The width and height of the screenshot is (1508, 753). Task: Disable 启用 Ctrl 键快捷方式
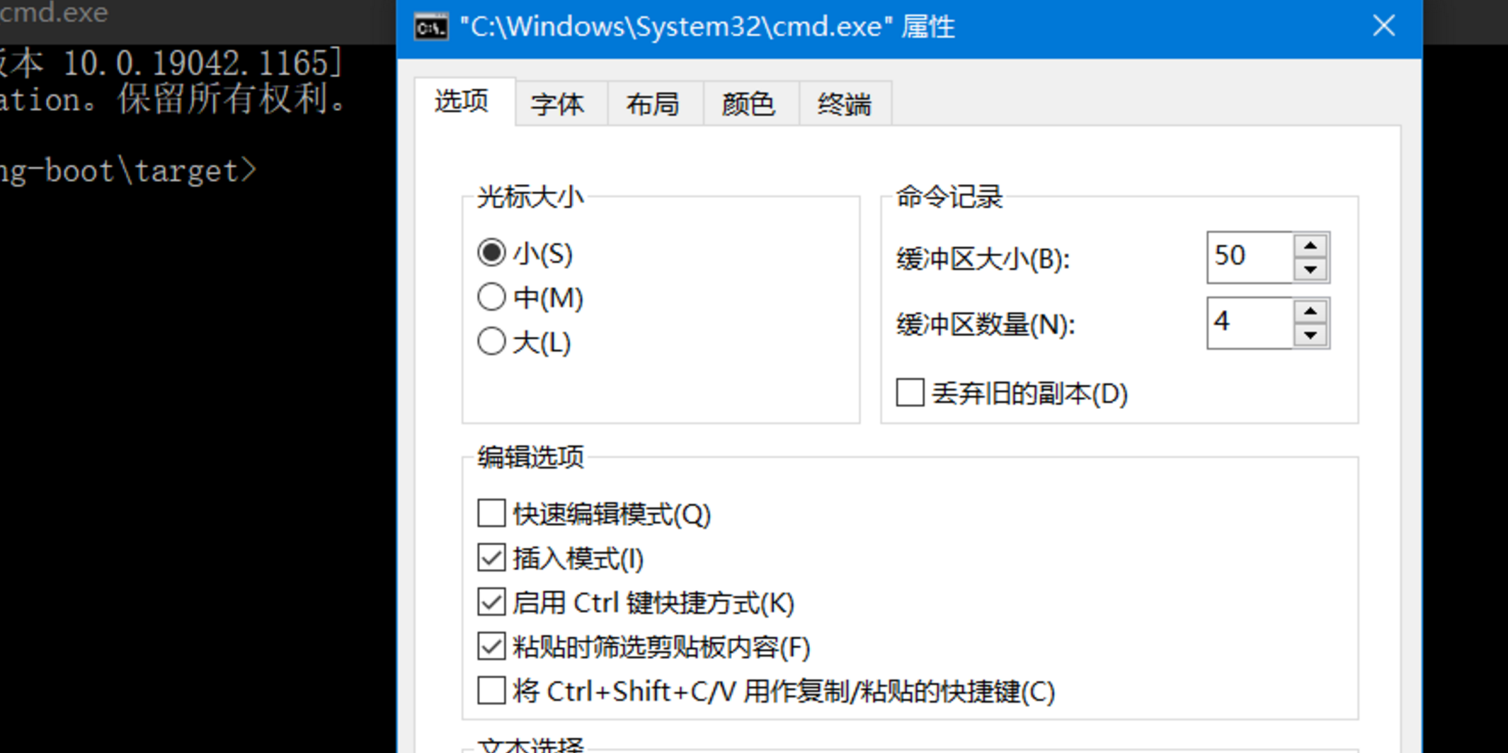[490, 602]
